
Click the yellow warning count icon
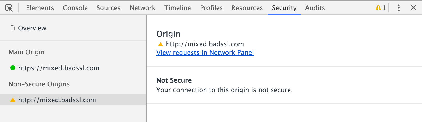(378, 8)
